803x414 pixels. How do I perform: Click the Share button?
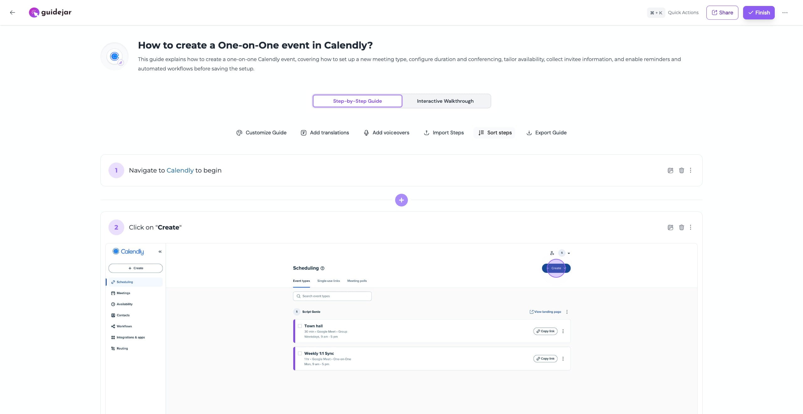722,13
